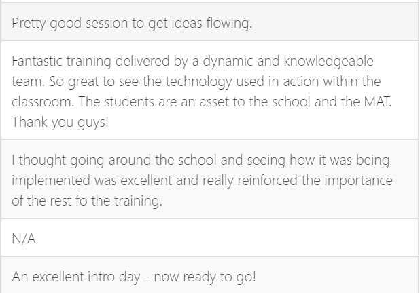Select the 'An excellent intro day' response
The width and height of the screenshot is (420, 293).
tap(210, 275)
